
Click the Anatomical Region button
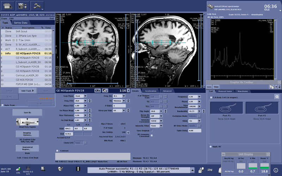27,148
